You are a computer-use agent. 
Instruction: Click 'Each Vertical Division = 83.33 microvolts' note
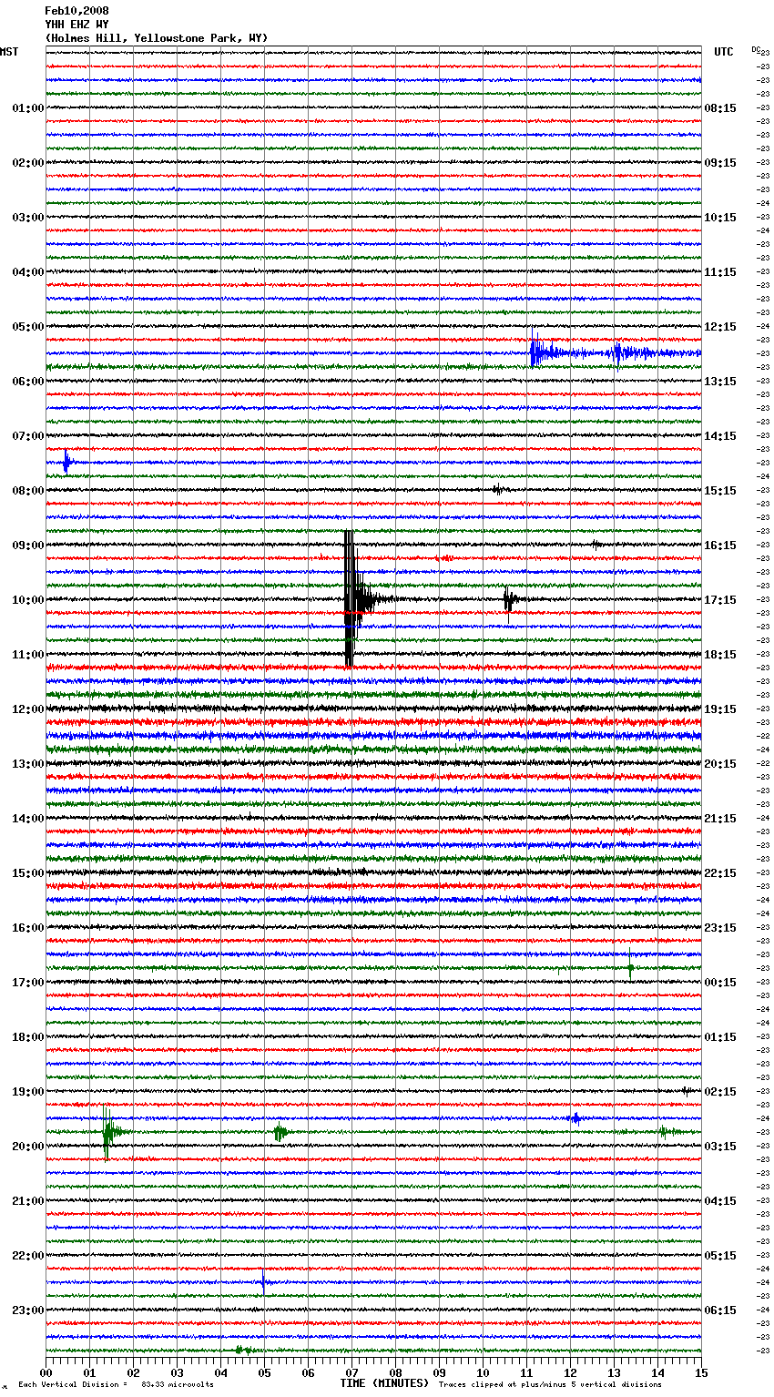116,1384
